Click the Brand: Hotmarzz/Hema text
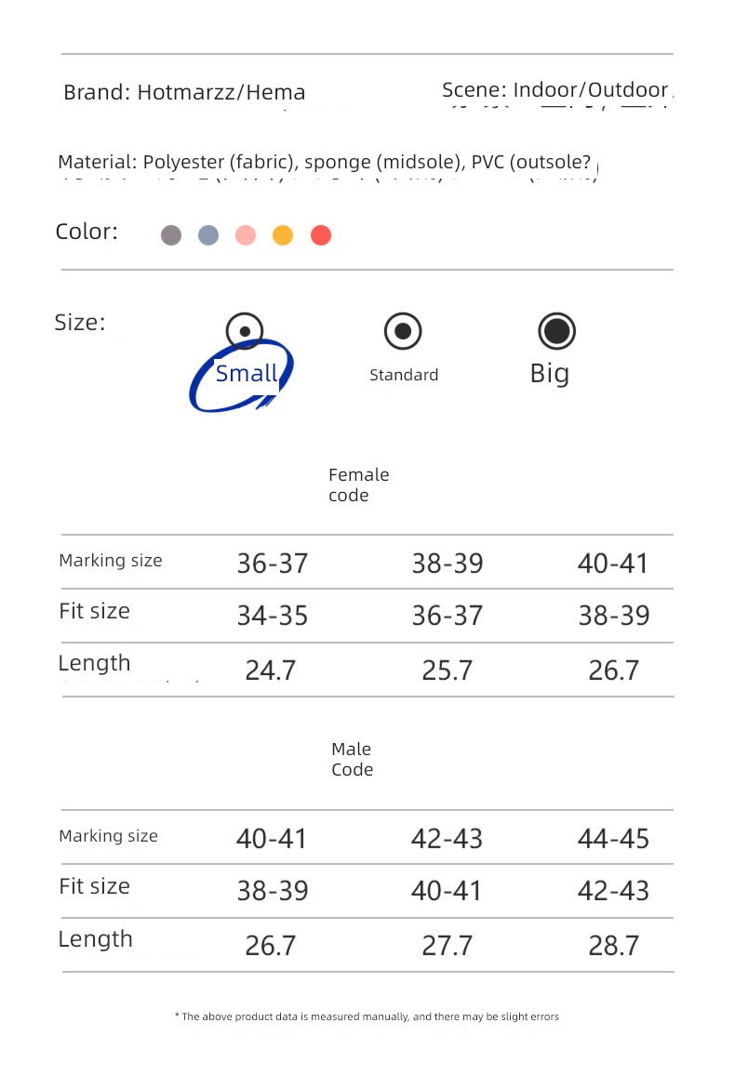 pos(184,92)
